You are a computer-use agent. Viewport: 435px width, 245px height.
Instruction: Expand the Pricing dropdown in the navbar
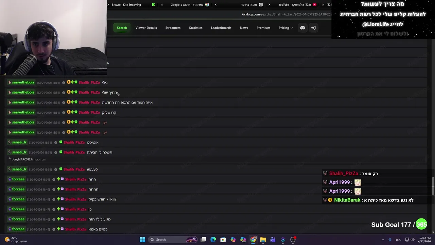[285, 28]
